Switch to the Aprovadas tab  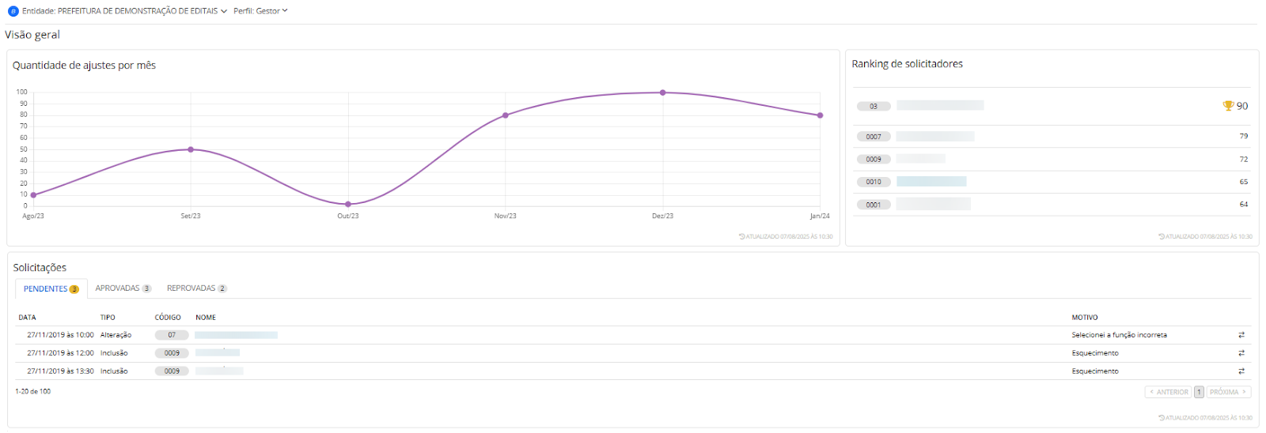point(123,288)
